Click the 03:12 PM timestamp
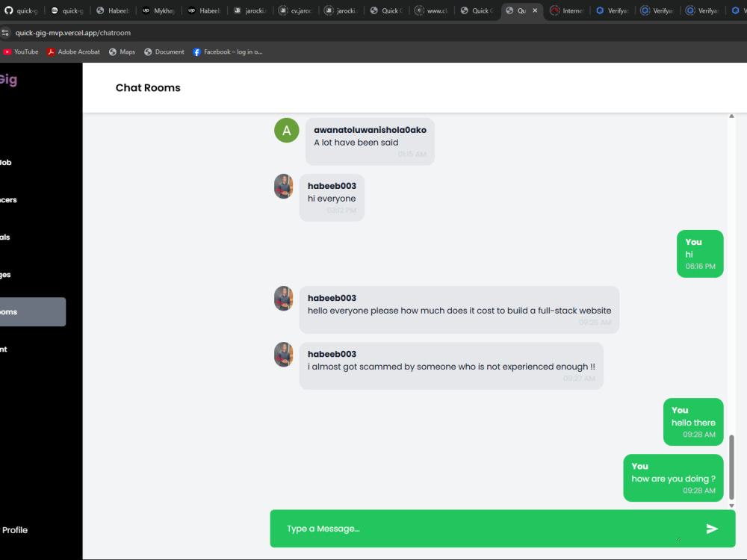The image size is (747, 560). [341, 211]
